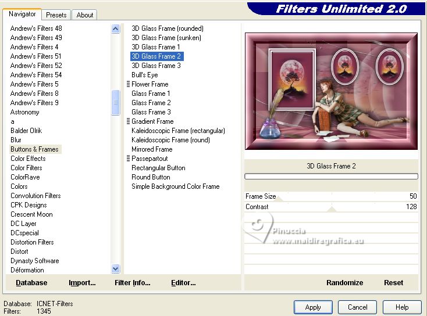This screenshot has height=316, width=427.
Task: Select the Color Effects category
Action: point(28,159)
